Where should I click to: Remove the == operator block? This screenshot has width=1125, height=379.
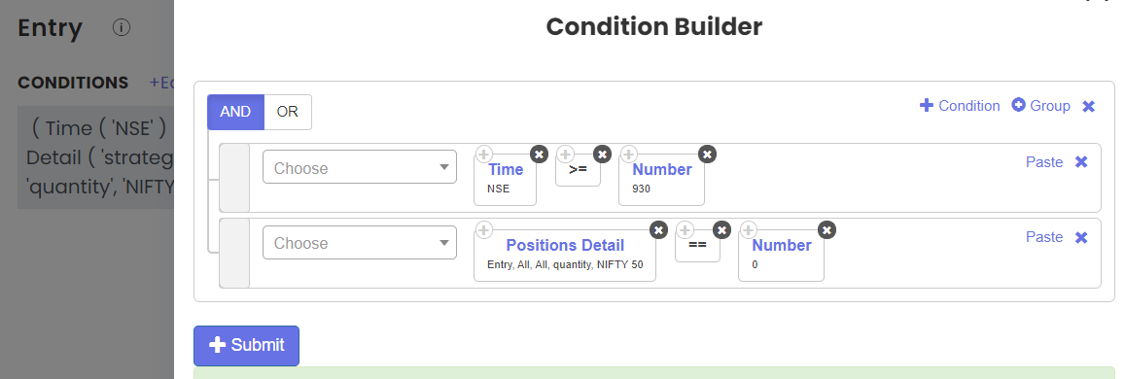click(x=721, y=230)
